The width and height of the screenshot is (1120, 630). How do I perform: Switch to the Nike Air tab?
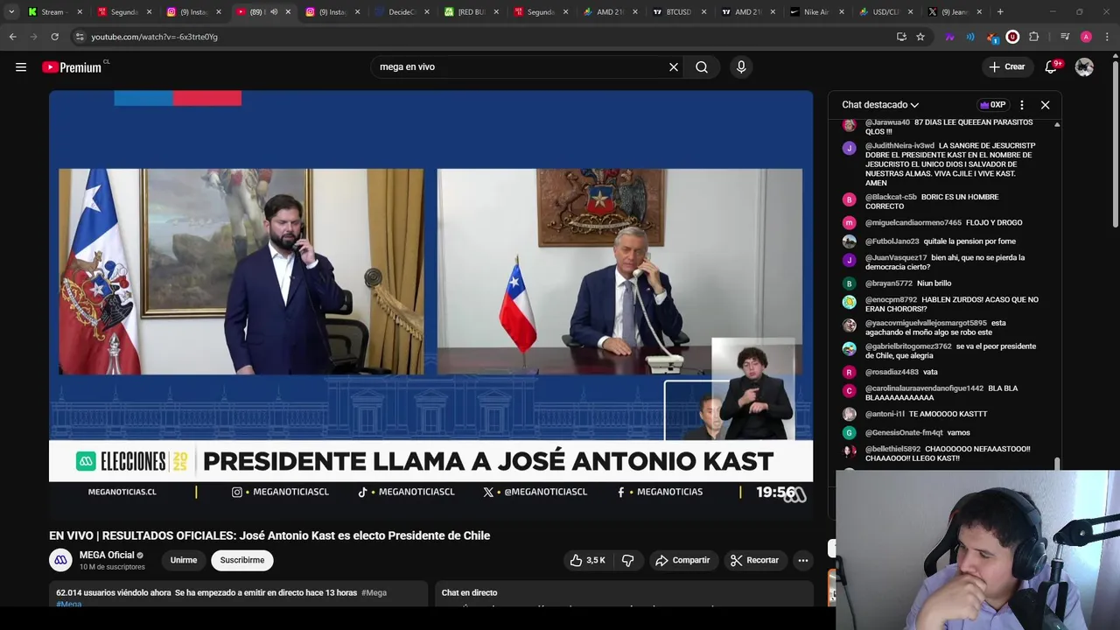(x=816, y=12)
